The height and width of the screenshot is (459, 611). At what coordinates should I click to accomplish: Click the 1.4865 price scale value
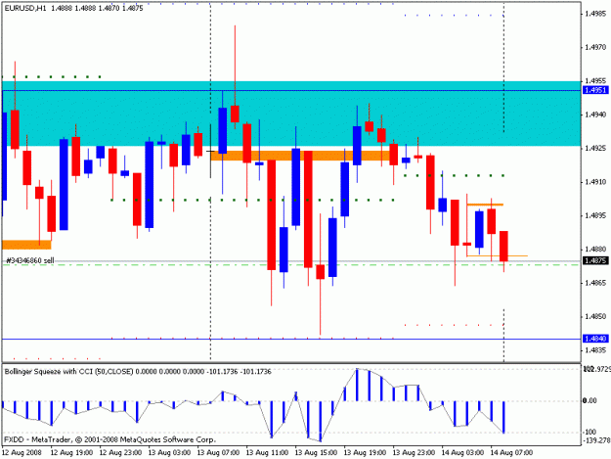[x=595, y=283]
